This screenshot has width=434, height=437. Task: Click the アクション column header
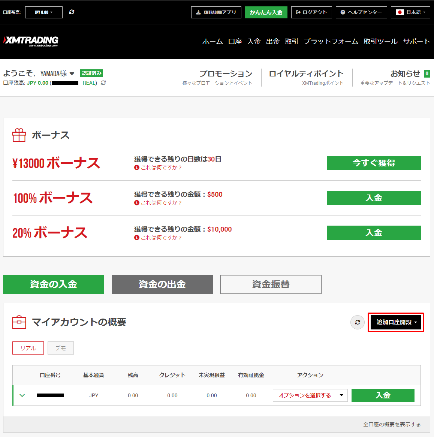(310, 375)
